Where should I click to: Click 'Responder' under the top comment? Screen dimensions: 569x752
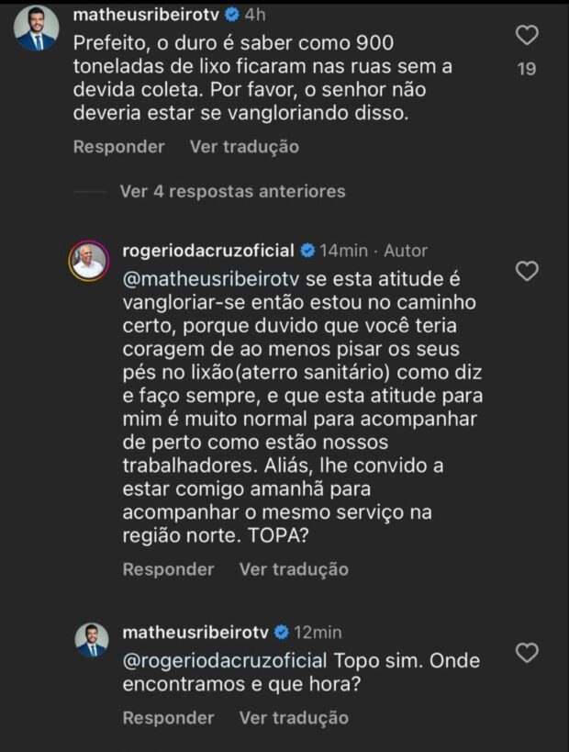[x=118, y=147]
